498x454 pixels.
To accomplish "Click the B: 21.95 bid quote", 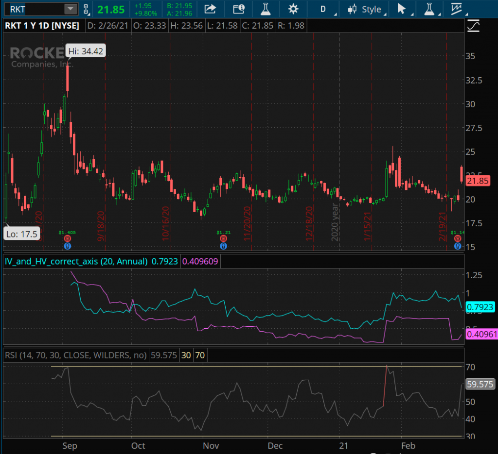I will (x=179, y=6).
